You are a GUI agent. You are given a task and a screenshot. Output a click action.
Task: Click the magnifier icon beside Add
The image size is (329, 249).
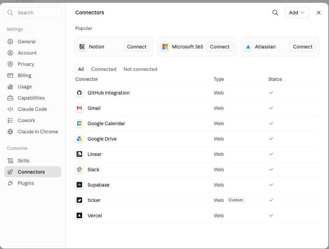[275, 13]
